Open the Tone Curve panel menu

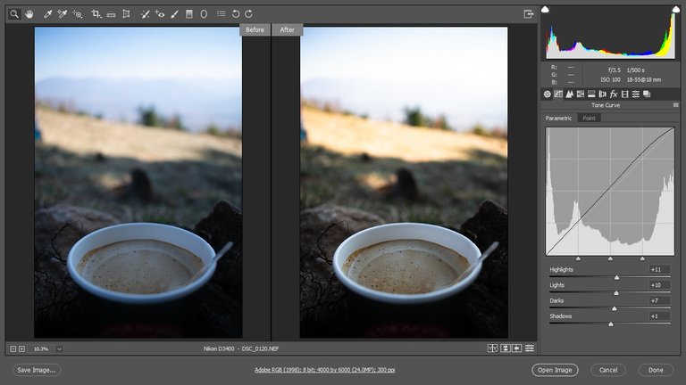click(676, 105)
